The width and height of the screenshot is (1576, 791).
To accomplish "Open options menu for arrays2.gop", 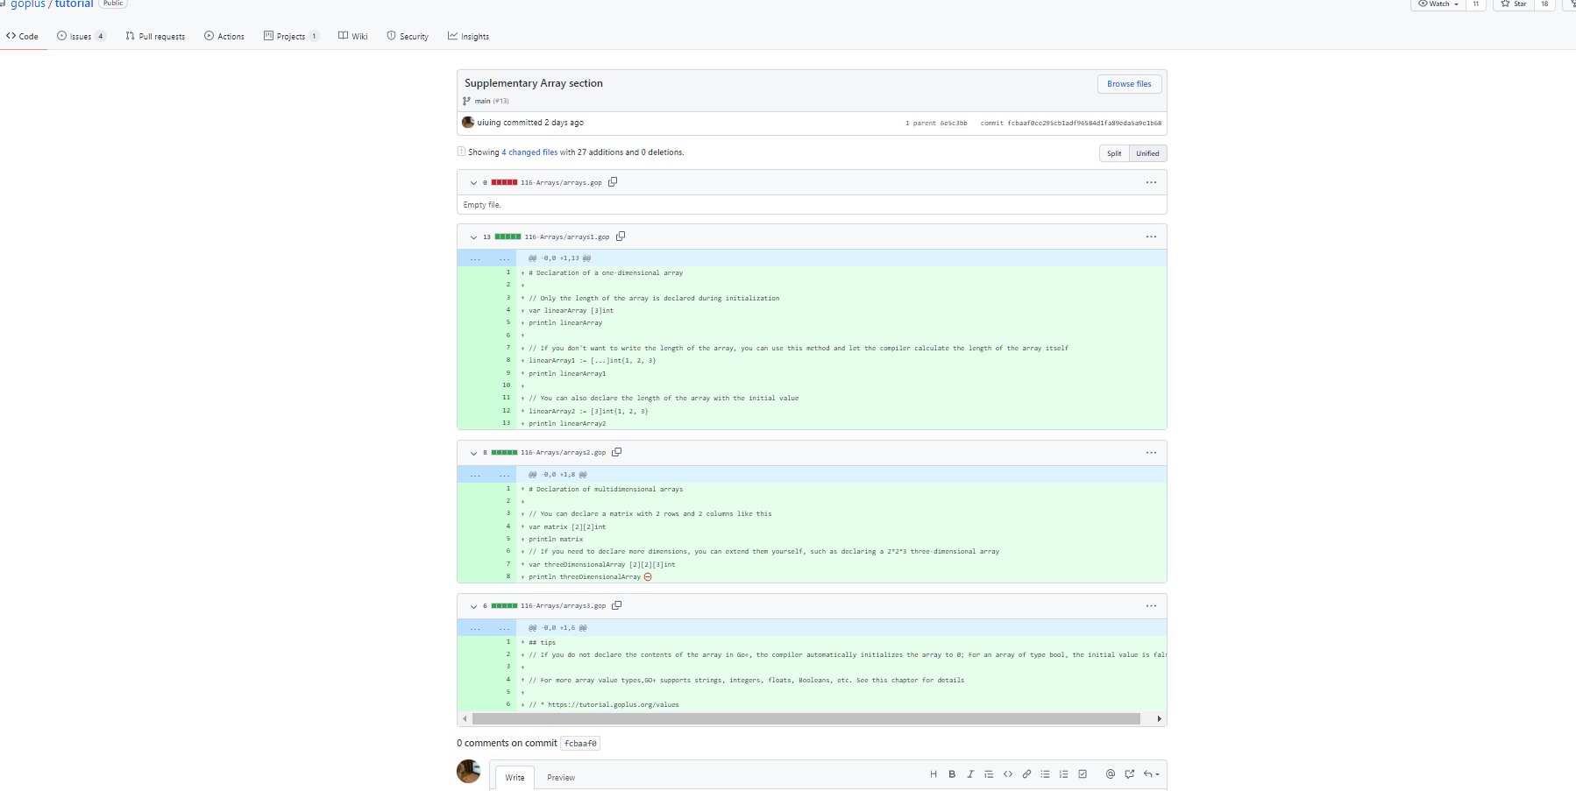I will 1151,453.
